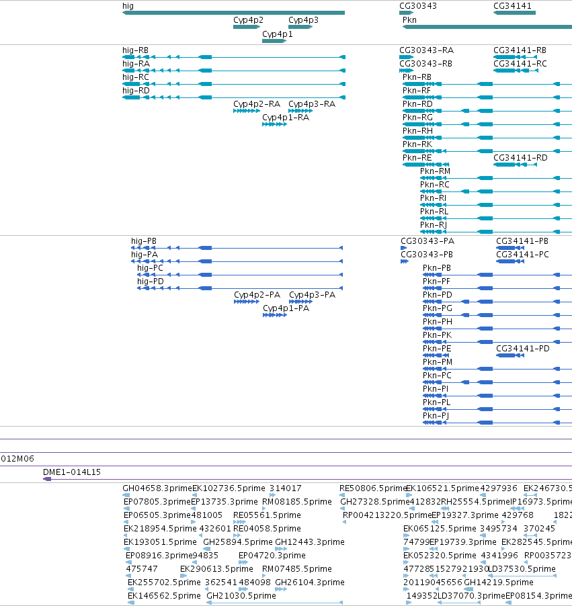The width and height of the screenshot is (572, 606).
Task: Click the CG30343-PA protein label
Action: [427, 241]
